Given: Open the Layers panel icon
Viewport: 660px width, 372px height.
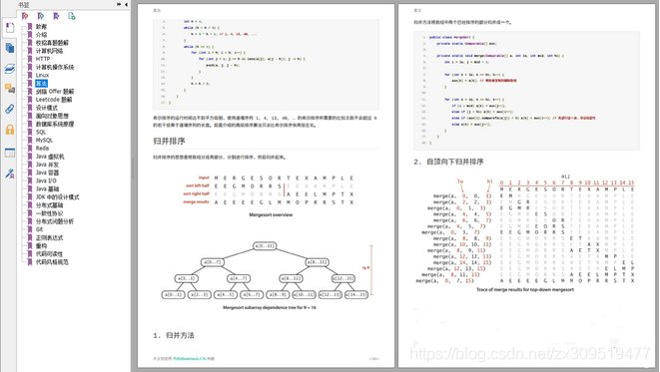Looking at the screenshot, I should click(10, 68).
